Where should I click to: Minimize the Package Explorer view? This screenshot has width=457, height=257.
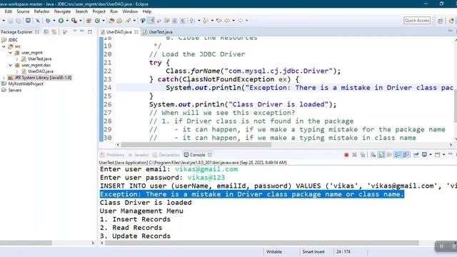point(82,31)
